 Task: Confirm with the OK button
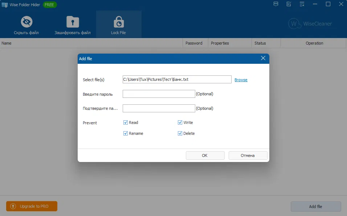point(205,155)
